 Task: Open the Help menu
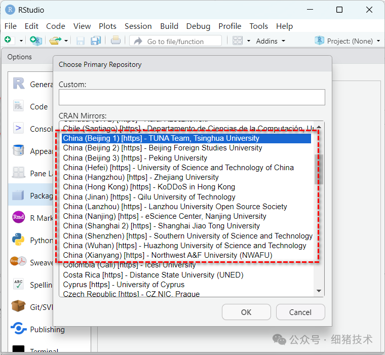click(284, 26)
